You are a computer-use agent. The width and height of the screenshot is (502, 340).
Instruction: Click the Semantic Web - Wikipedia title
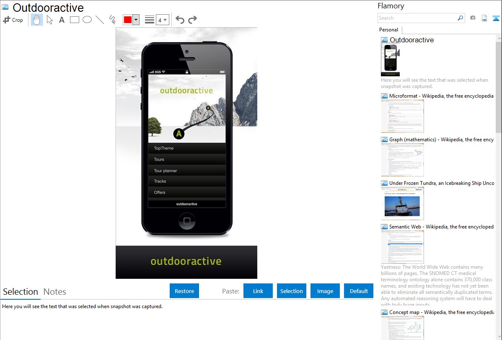tap(441, 226)
